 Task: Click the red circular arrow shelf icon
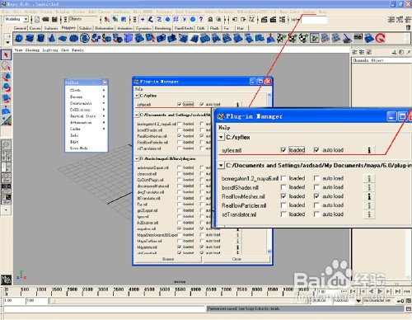[381, 38]
